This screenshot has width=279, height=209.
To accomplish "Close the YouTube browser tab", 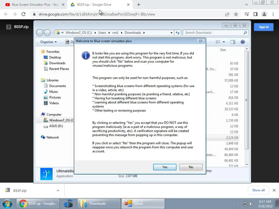I will click(63, 5).
